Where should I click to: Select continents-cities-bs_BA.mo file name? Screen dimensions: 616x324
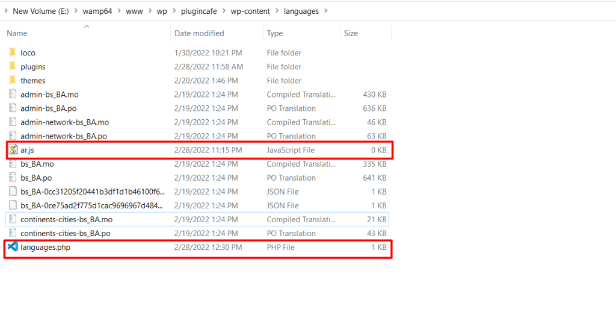[66, 219]
